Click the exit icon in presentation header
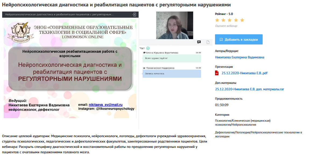Screen dimensions: 310x157 [x=134, y=14]
